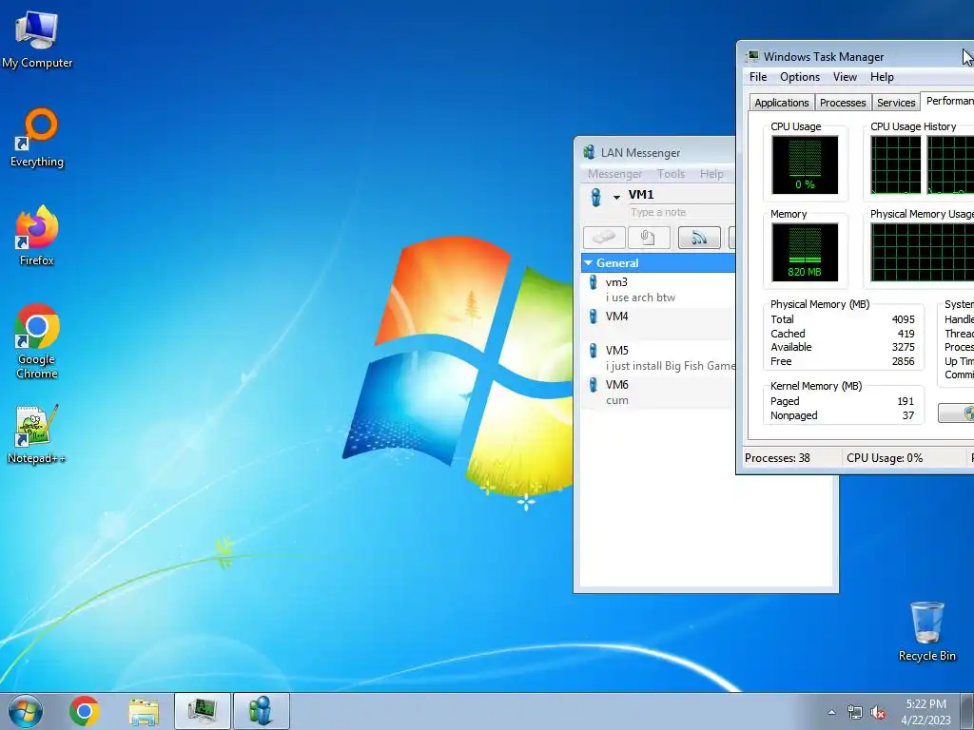Select contact VM5 in the contact list
Screen dimensions: 974x730
coord(658,357)
